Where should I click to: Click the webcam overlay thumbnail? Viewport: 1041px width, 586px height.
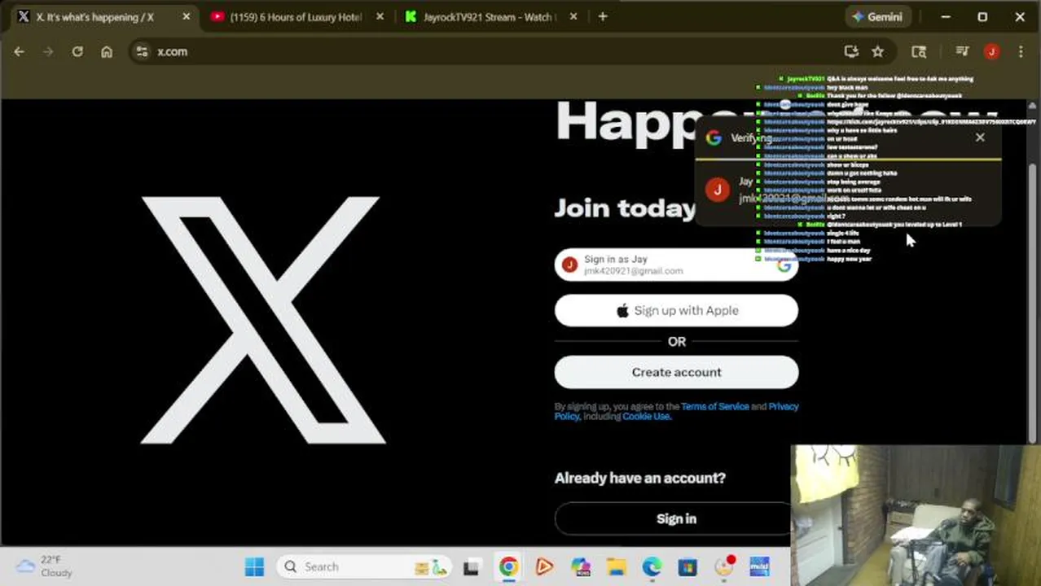(916, 515)
